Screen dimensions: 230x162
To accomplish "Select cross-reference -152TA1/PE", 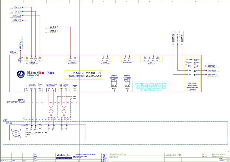I will [16, 20].
